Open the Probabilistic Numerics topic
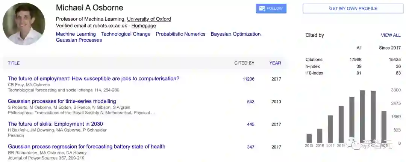 click(180, 34)
